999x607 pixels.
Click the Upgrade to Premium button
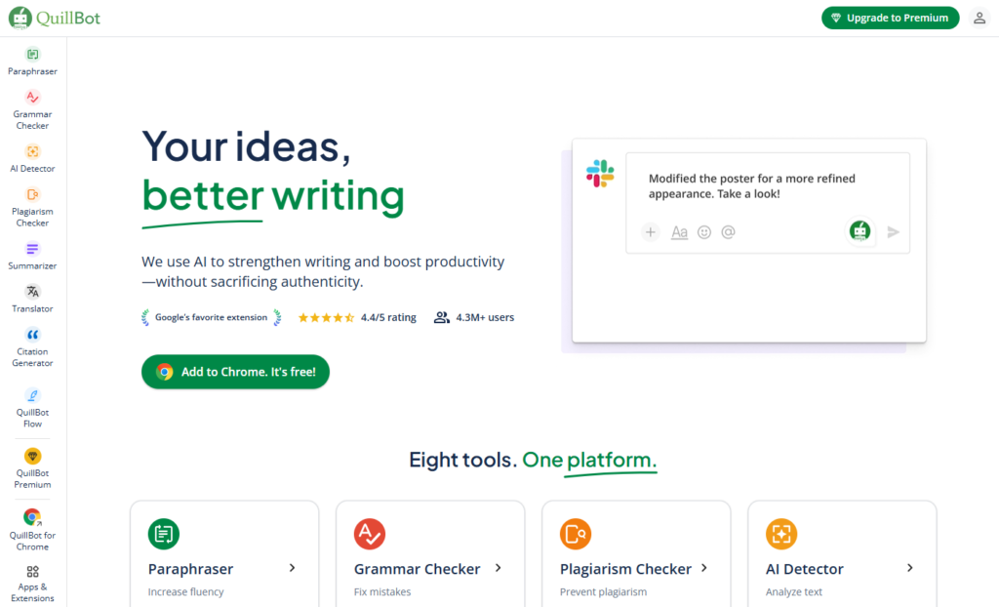(890, 18)
